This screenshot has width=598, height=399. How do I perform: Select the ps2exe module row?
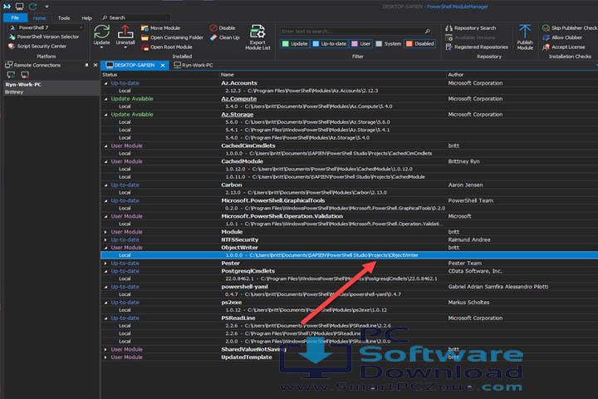pyautogui.click(x=349, y=303)
